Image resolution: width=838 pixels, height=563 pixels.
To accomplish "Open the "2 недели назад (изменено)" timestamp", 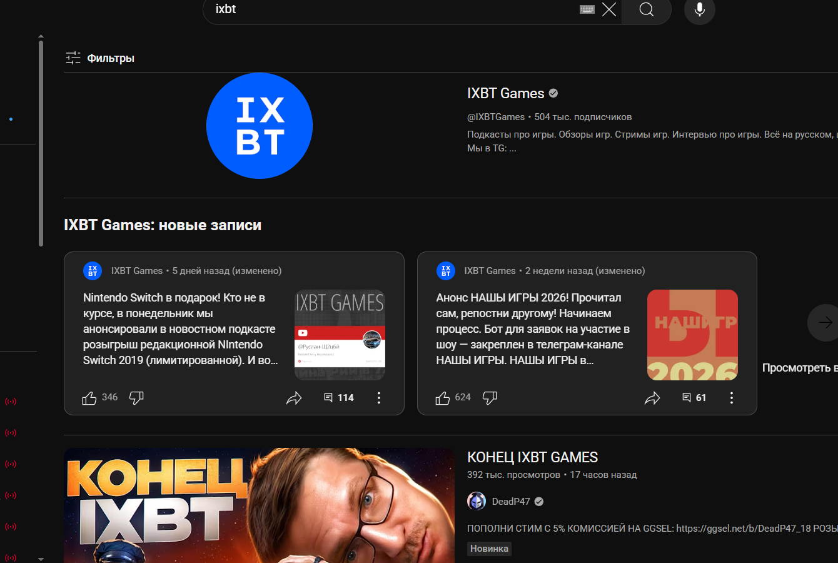I will [585, 271].
